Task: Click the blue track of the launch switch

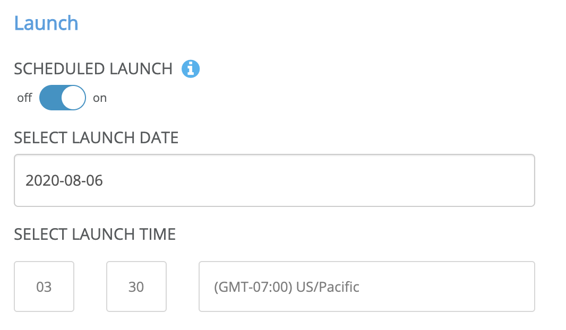Action: pos(51,98)
